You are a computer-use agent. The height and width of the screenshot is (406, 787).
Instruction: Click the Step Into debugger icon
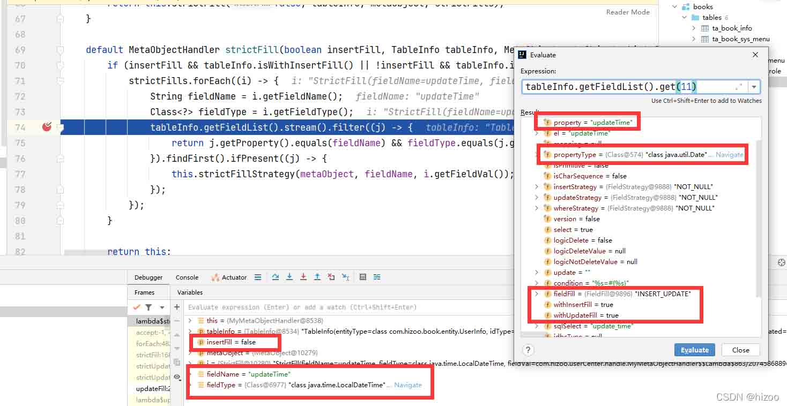tap(289, 277)
